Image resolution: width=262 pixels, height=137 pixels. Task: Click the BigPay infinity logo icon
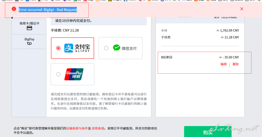click(x=29, y=44)
